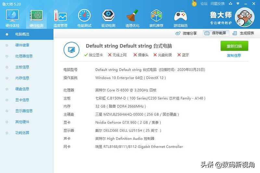Click the 电脑型号 Default string value
This screenshot has width=260, height=173.
(x=150, y=70)
